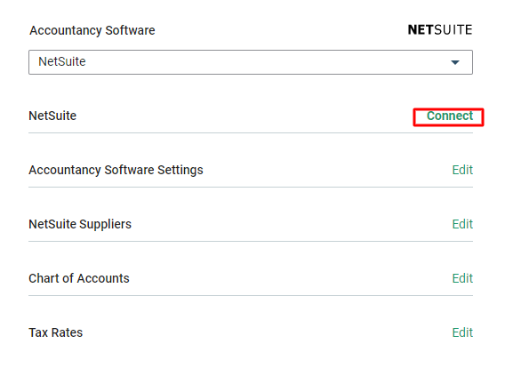Image resolution: width=513 pixels, height=368 pixels.
Task: Select the NetSuite combo box field
Action: pos(251,62)
